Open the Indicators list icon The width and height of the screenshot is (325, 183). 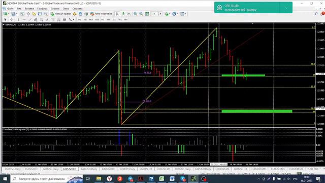[166, 14]
